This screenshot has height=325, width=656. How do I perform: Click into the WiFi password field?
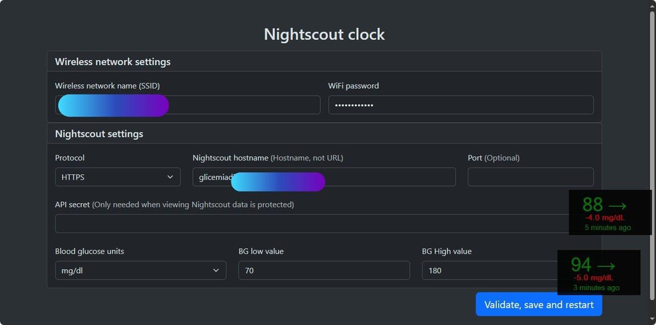tap(461, 105)
